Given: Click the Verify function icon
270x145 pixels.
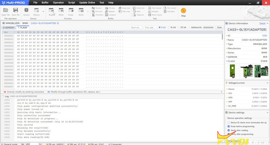Looking at the screenshot, I should [81, 12].
